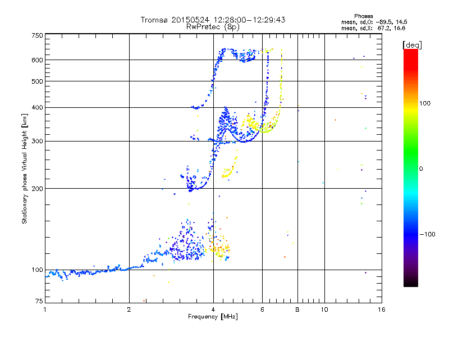Click the "RwPretec (8p)" subtitle

[213, 27]
